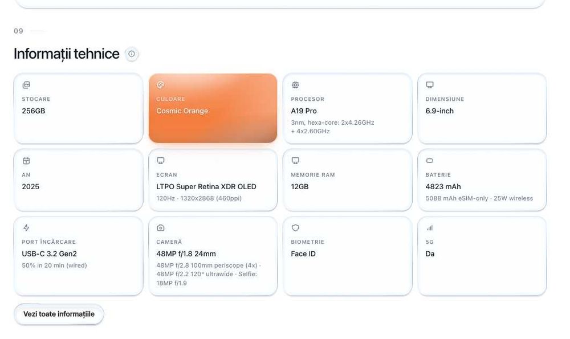Click the 3nm hexa-core processor details
The width and height of the screenshot is (570, 339).
332,127
